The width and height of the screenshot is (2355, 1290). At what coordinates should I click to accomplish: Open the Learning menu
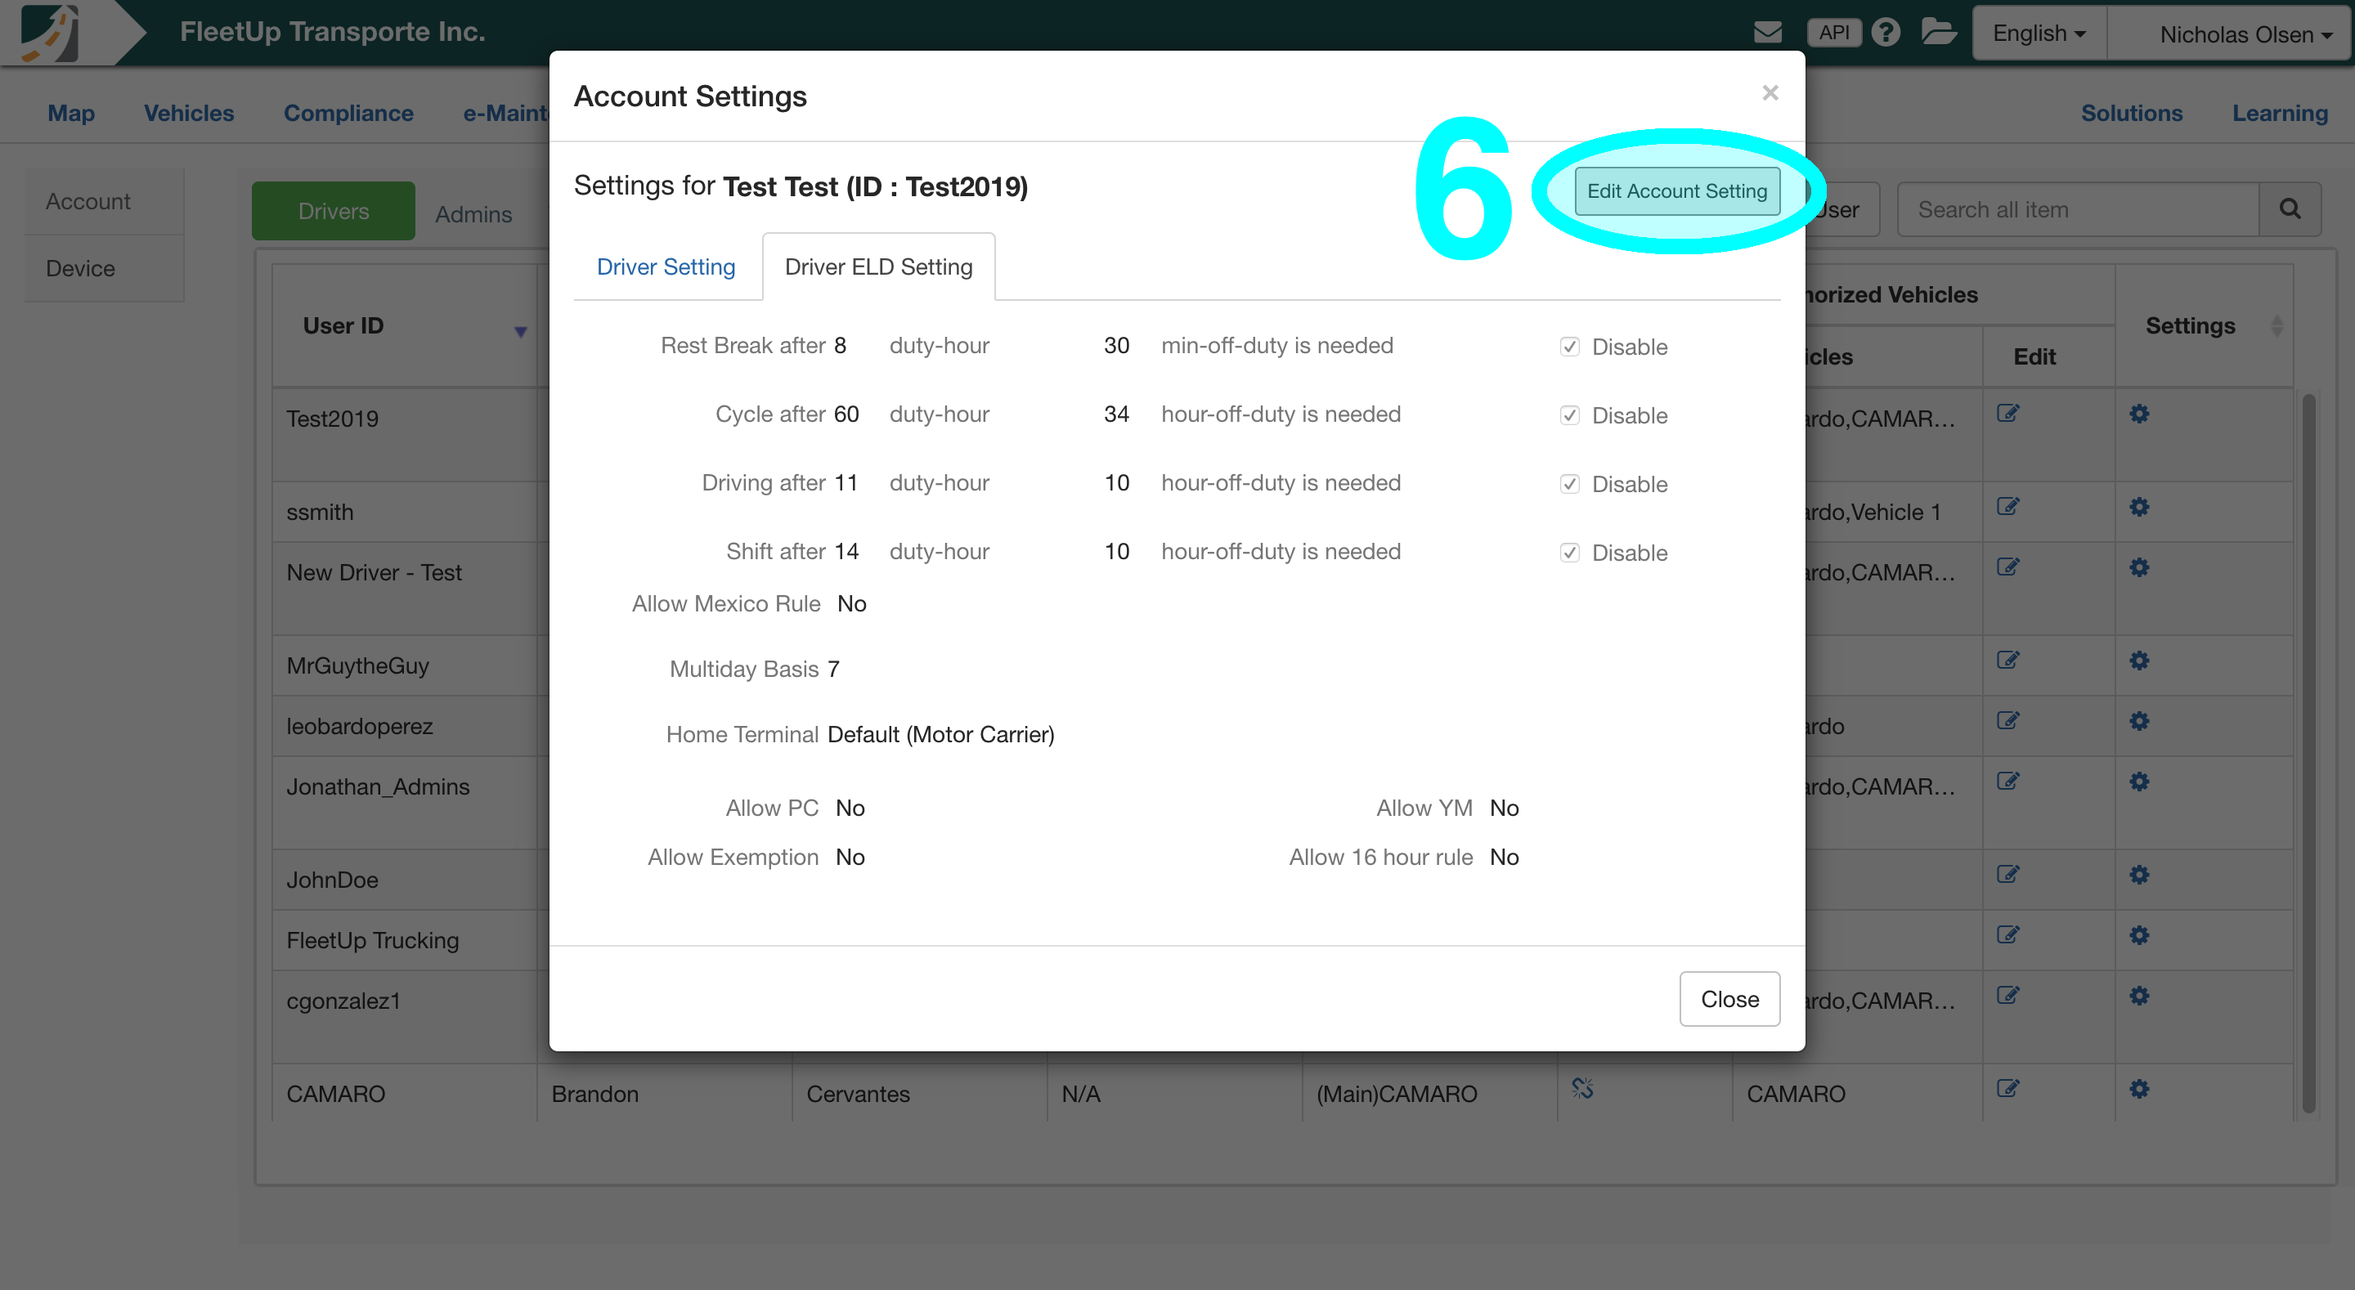2280,114
